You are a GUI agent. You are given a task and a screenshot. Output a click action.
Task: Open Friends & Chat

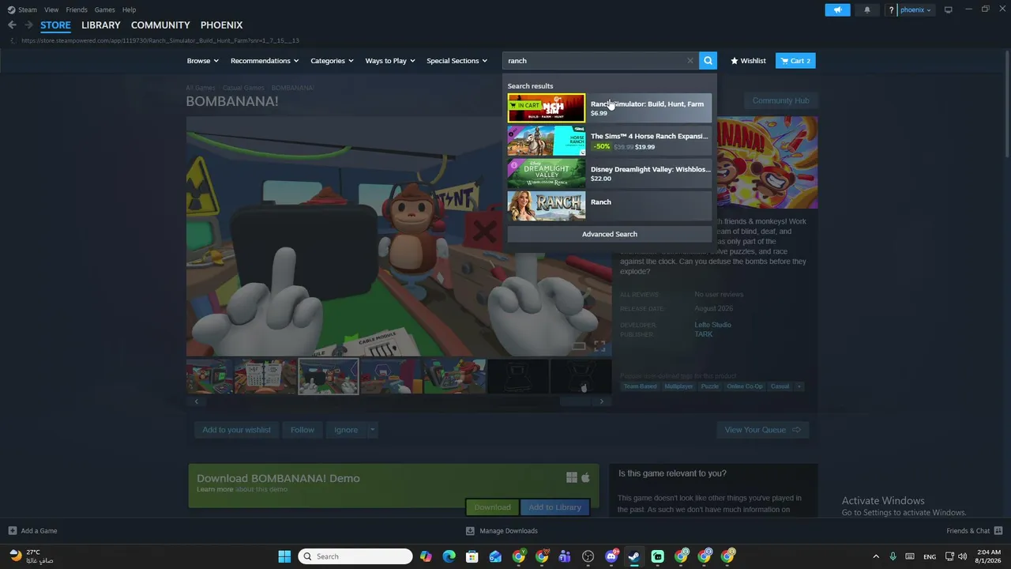(x=975, y=531)
